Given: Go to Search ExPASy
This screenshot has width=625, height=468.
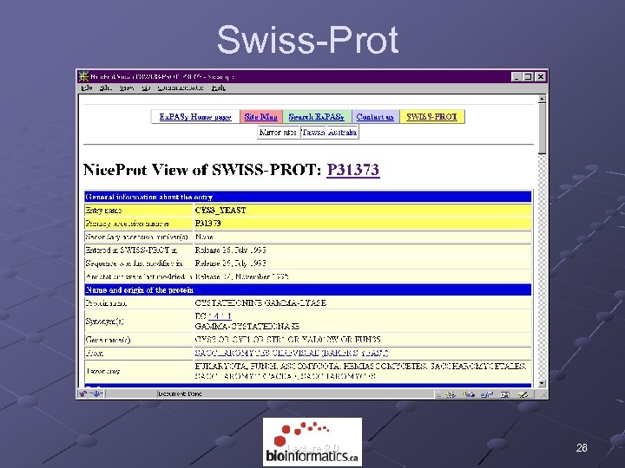Looking at the screenshot, I should 317,117.
